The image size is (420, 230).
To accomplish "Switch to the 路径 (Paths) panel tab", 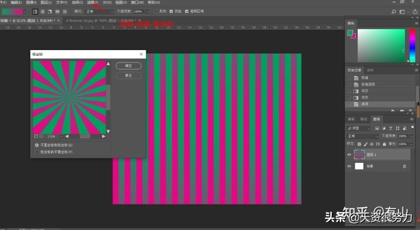I will point(363,119).
